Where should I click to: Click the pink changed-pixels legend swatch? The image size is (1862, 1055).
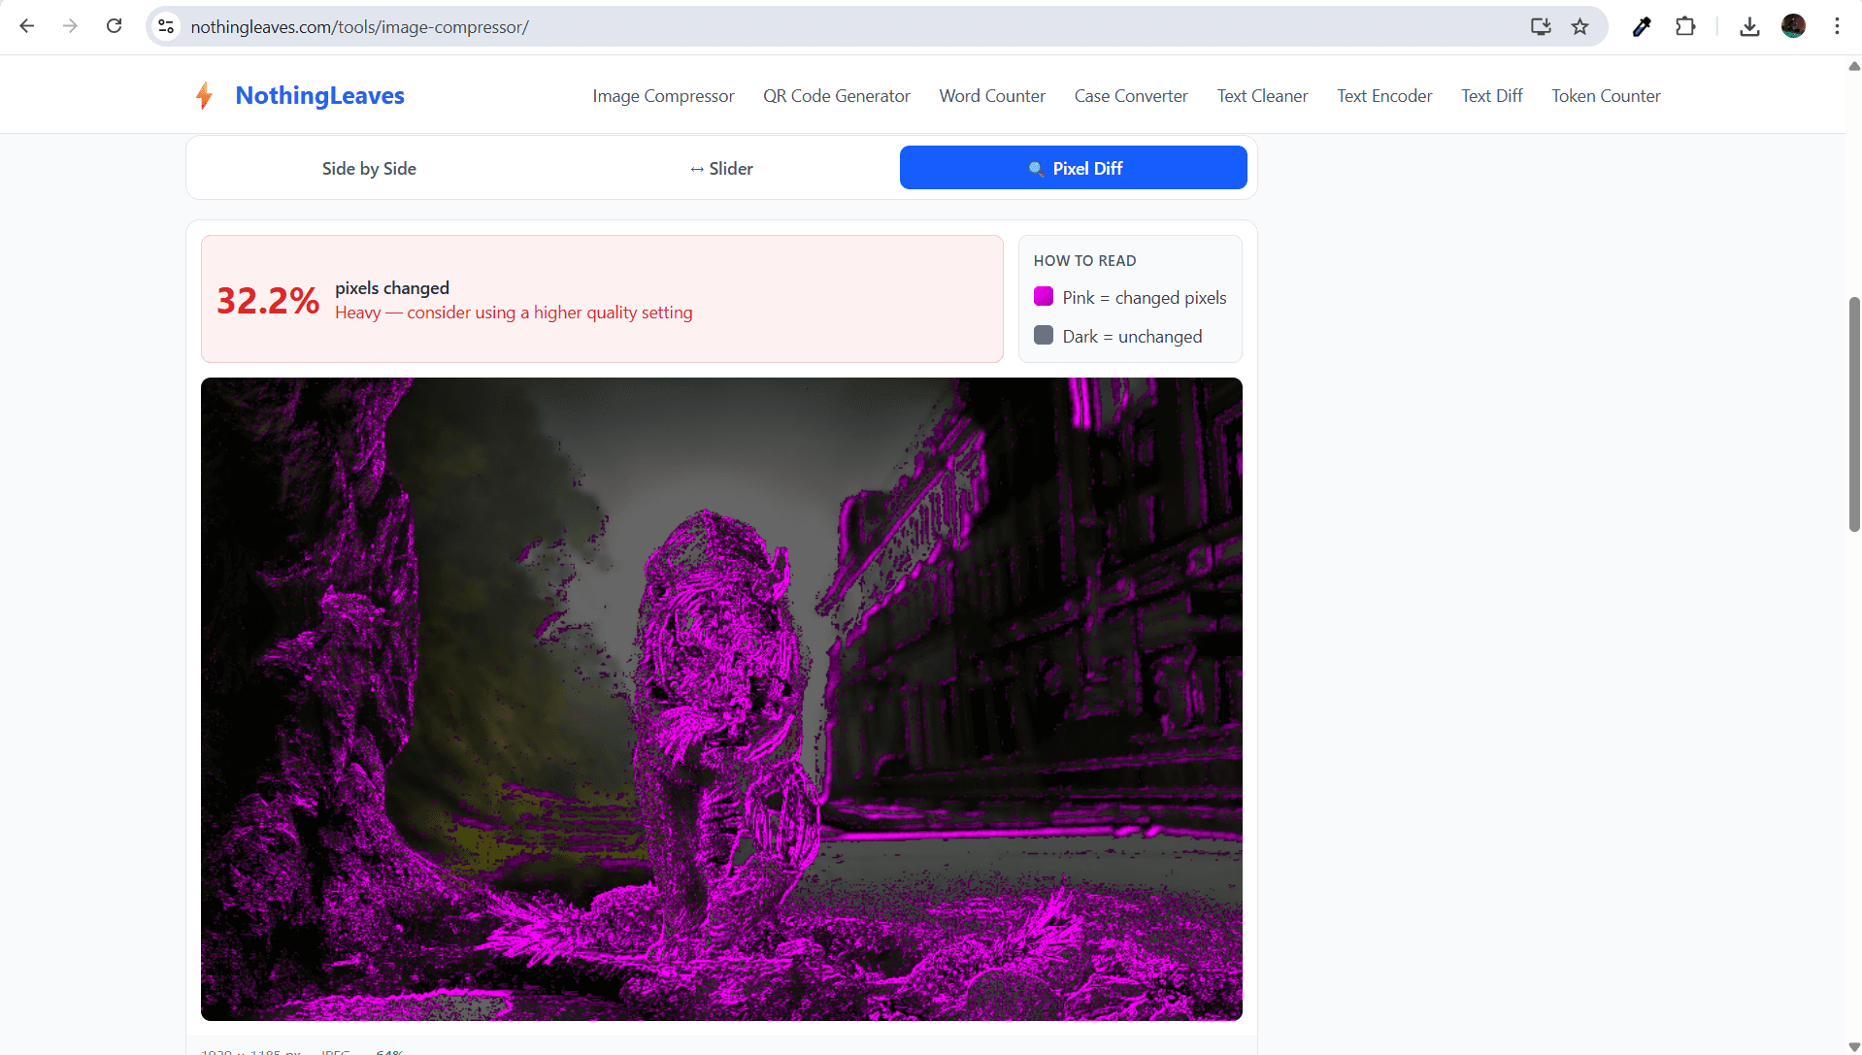pos(1043,296)
